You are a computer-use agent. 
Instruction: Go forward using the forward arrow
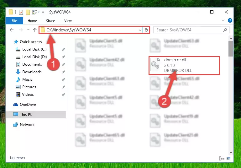click(x=21, y=30)
